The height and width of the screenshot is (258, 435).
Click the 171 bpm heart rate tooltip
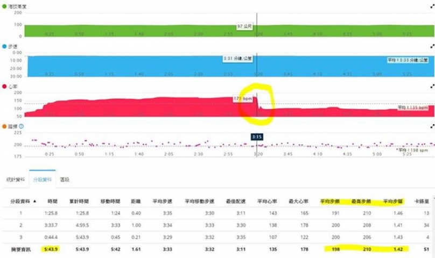tap(243, 98)
